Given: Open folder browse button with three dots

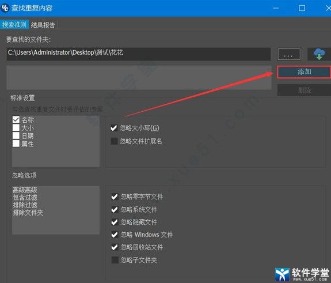Looking at the screenshot, I should (x=289, y=54).
